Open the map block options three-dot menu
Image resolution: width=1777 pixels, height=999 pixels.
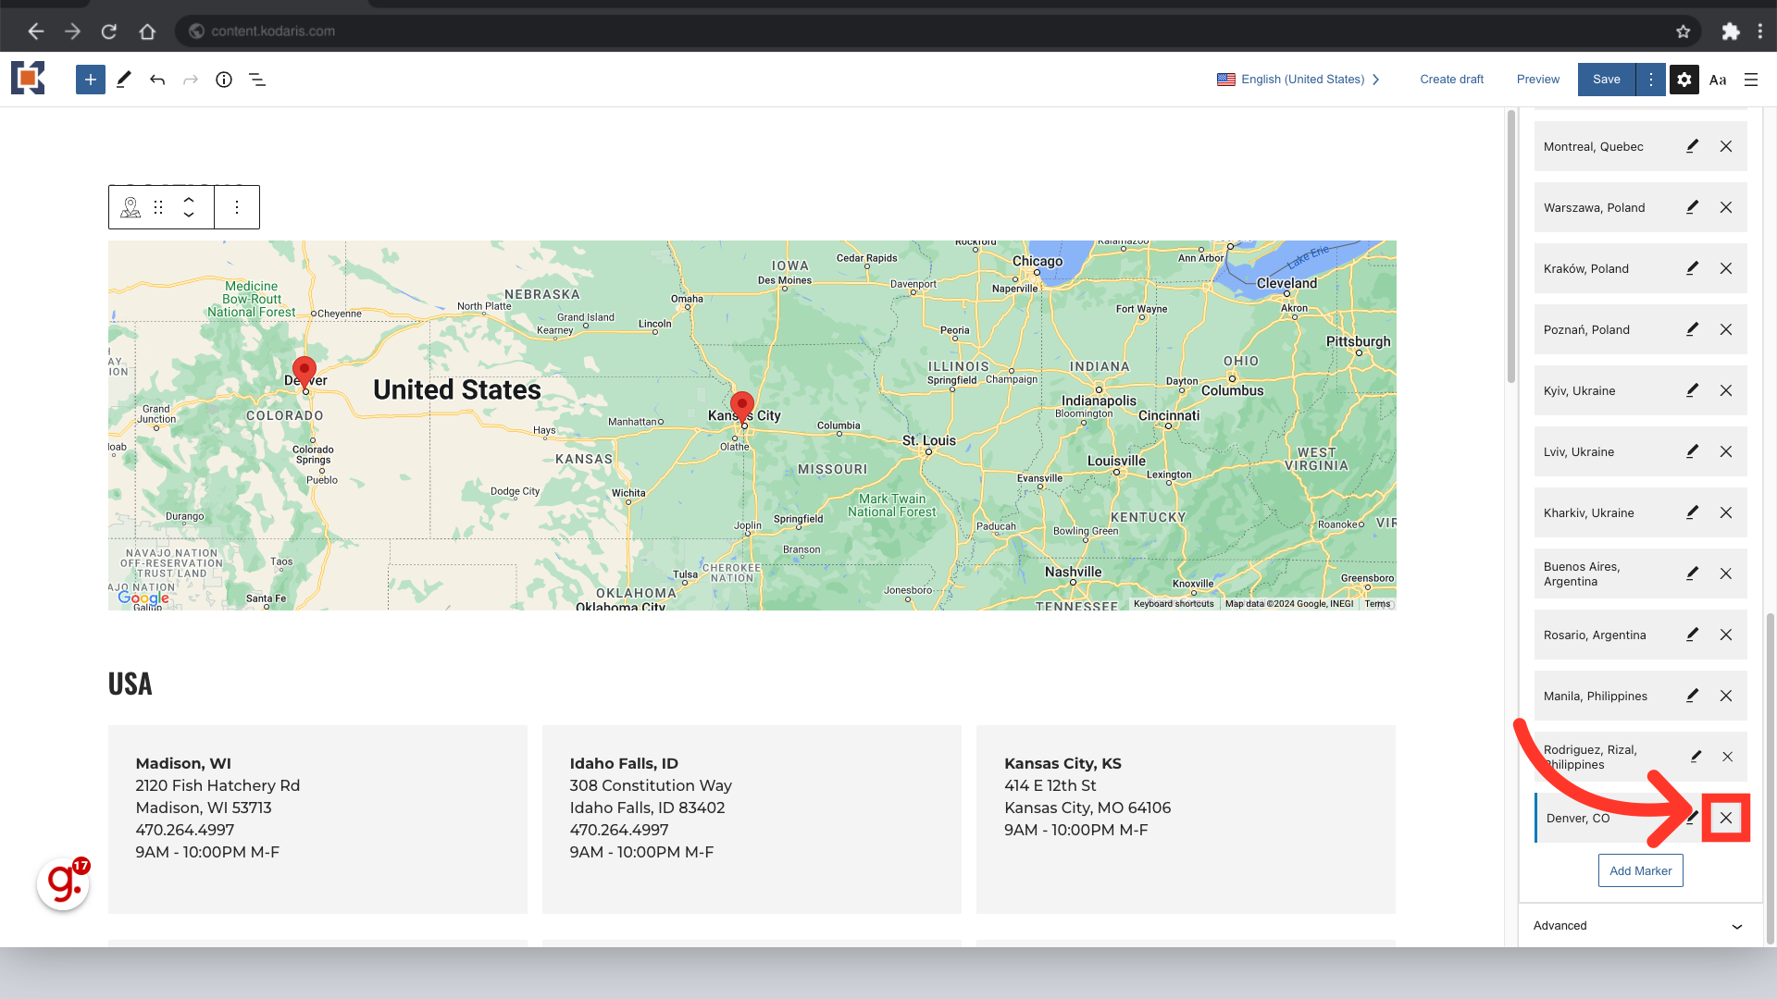(x=237, y=207)
